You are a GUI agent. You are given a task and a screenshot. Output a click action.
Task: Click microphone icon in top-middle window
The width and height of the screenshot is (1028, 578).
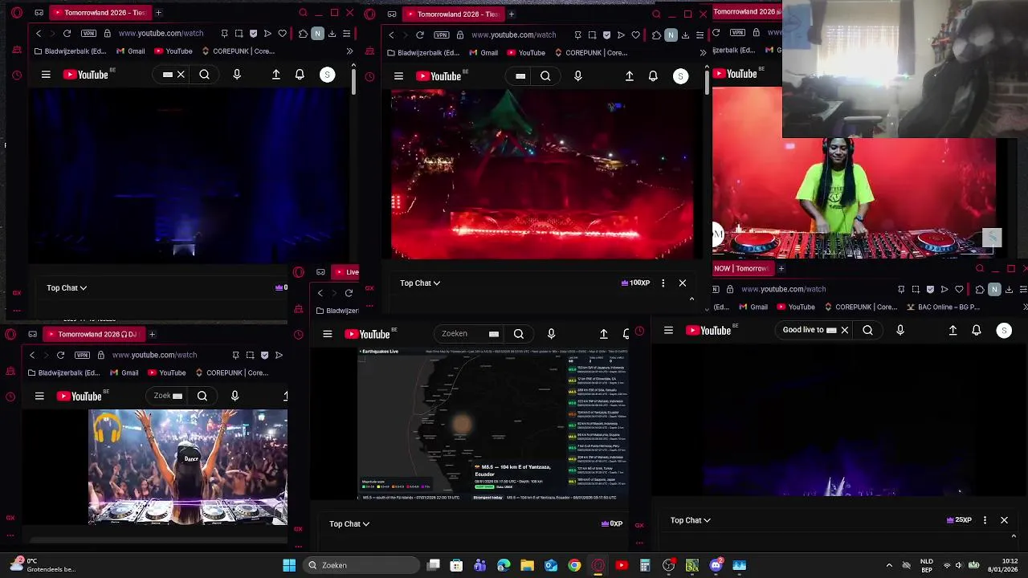[x=577, y=76]
